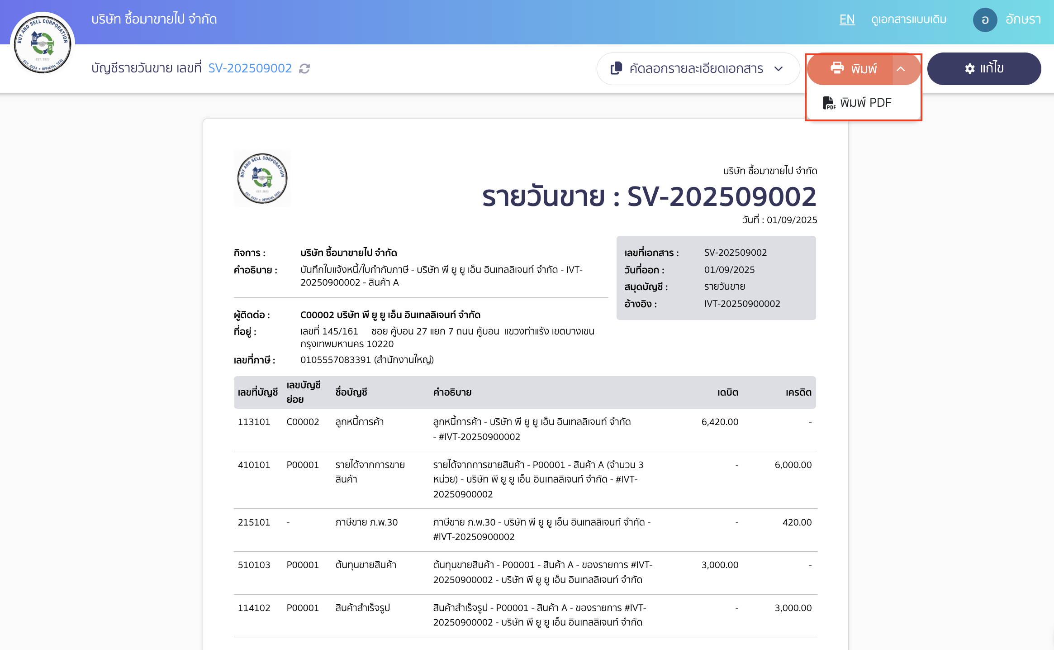The image size is (1054, 650).
Task: Click the PDF file icon in the print menu
Action: [x=829, y=102]
